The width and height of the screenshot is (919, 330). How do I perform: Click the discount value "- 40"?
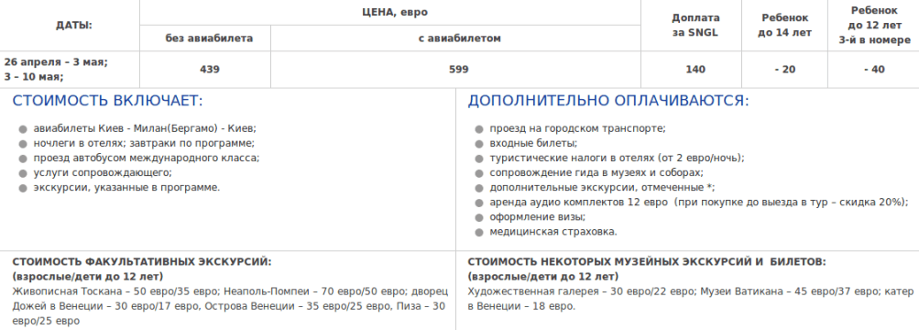(874, 69)
